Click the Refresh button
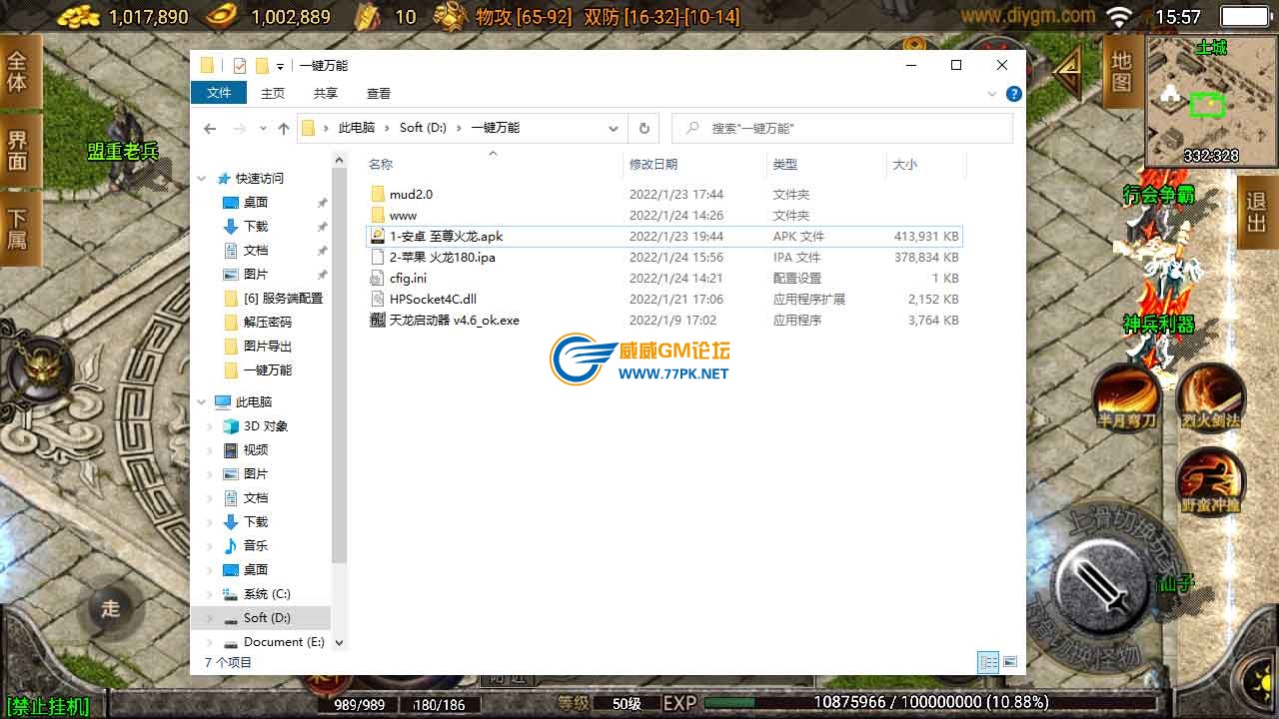This screenshot has height=719, width=1279. click(644, 128)
